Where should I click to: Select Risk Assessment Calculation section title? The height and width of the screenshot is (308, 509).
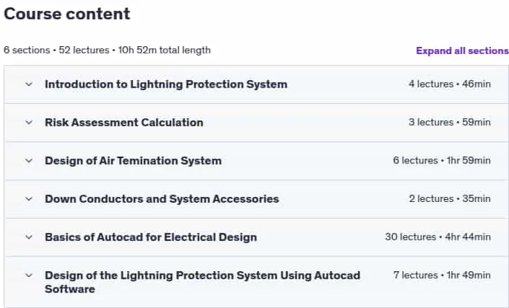(124, 123)
